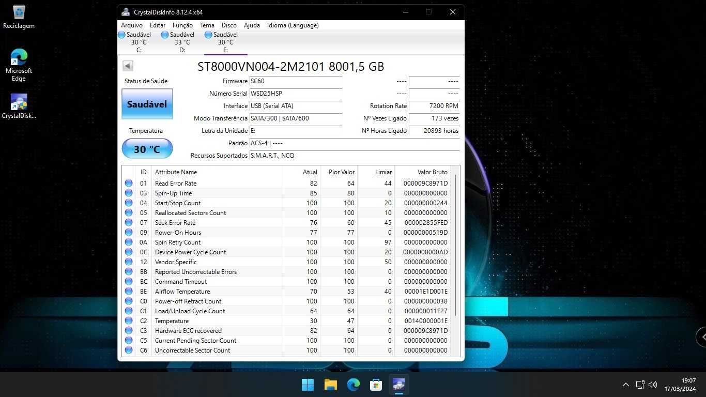Open the Disco menu
Image resolution: width=706 pixels, height=397 pixels.
click(229, 25)
